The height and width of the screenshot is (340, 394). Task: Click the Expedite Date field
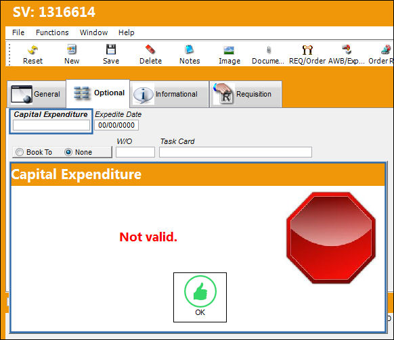click(116, 125)
